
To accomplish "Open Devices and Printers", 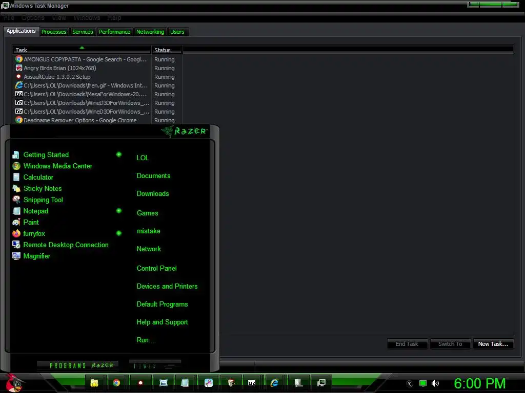I will point(167,287).
